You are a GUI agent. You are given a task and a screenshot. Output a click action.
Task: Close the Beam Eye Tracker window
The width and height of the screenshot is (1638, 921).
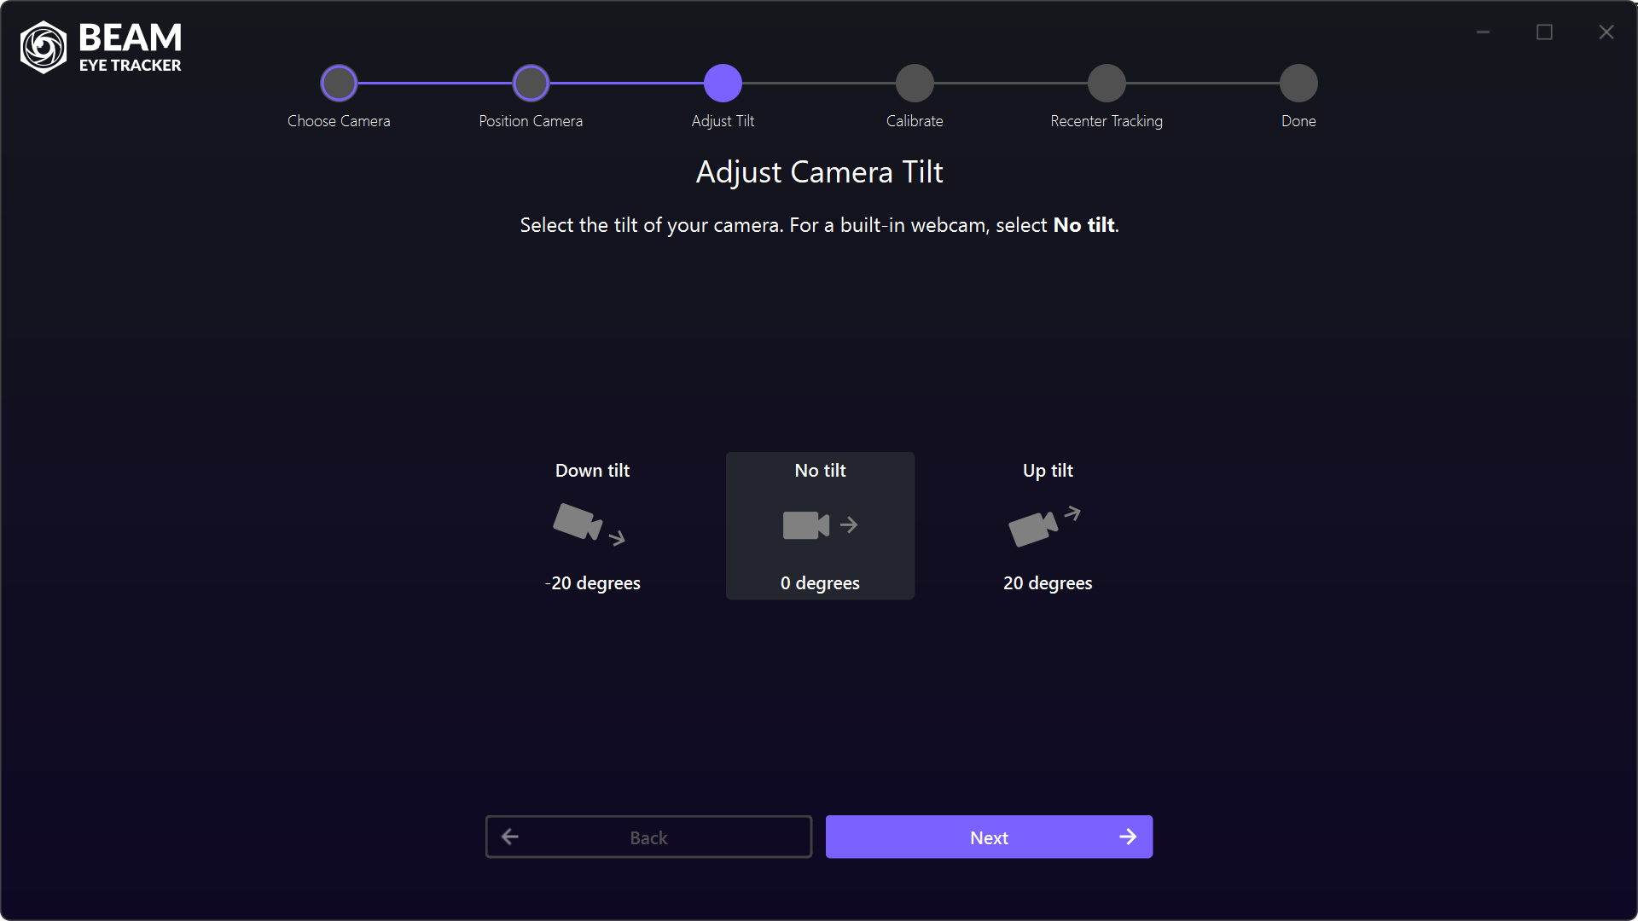coord(1606,32)
